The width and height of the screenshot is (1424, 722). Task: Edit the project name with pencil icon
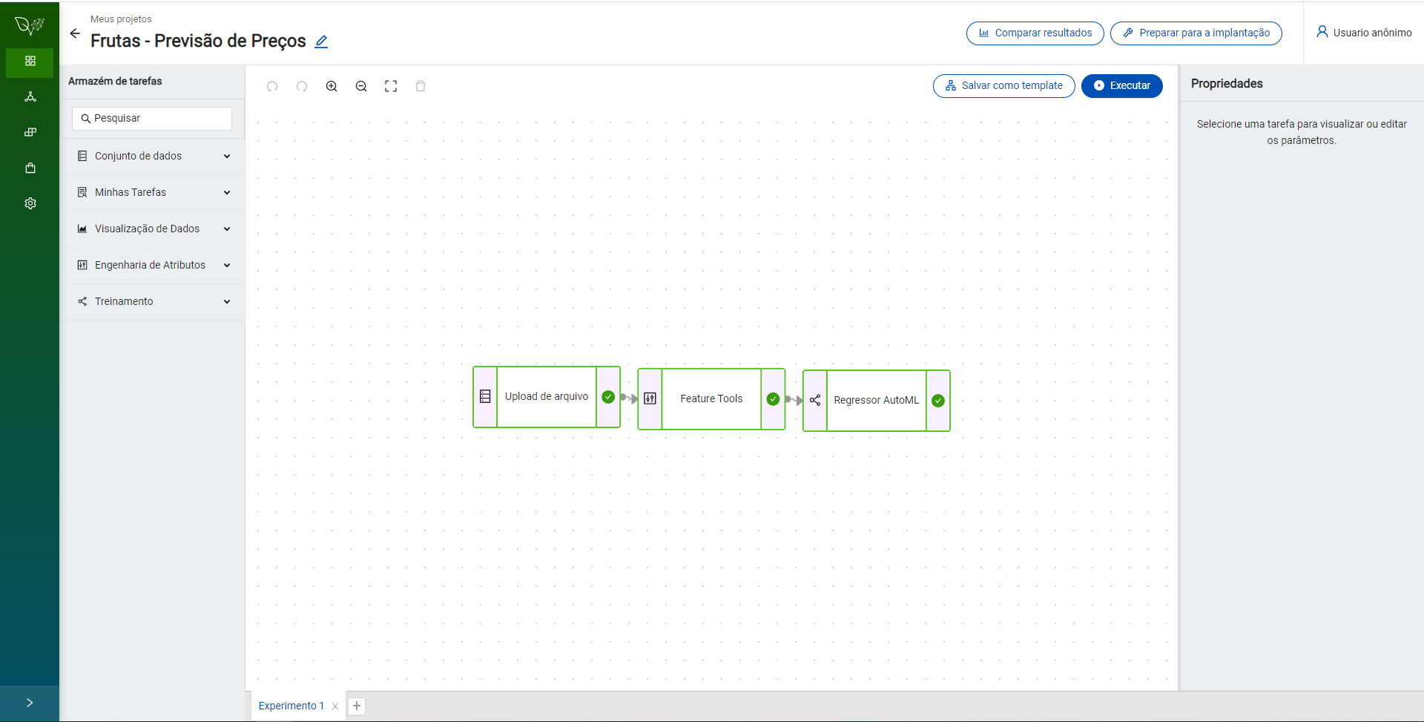(x=321, y=42)
